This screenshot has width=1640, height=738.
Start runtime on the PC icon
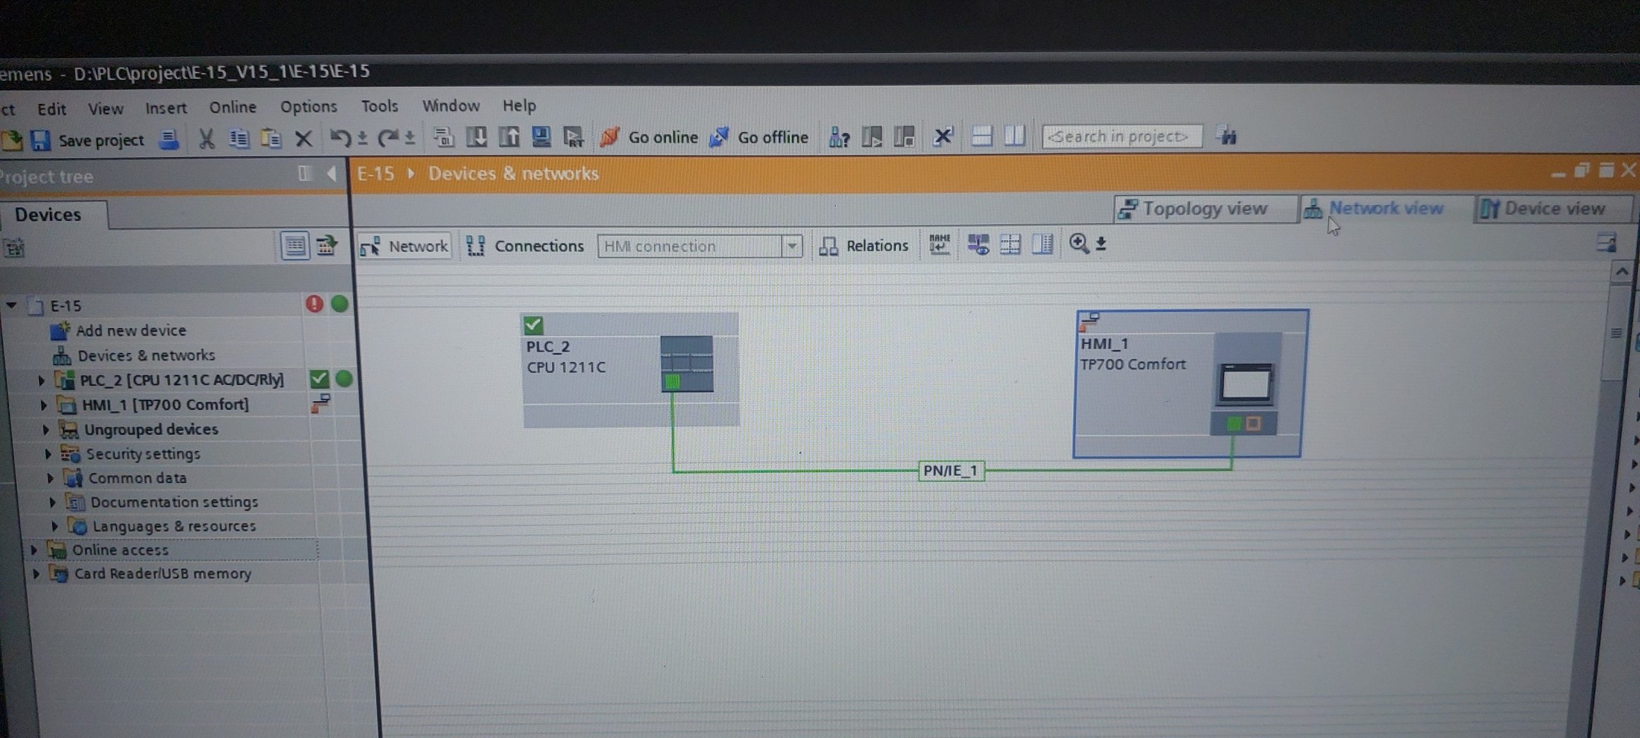pos(573,137)
